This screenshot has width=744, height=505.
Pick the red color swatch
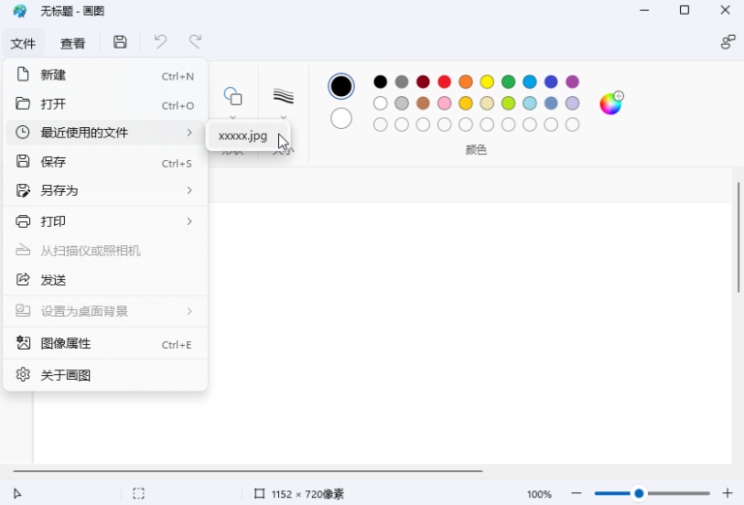(x=445, y=81)
